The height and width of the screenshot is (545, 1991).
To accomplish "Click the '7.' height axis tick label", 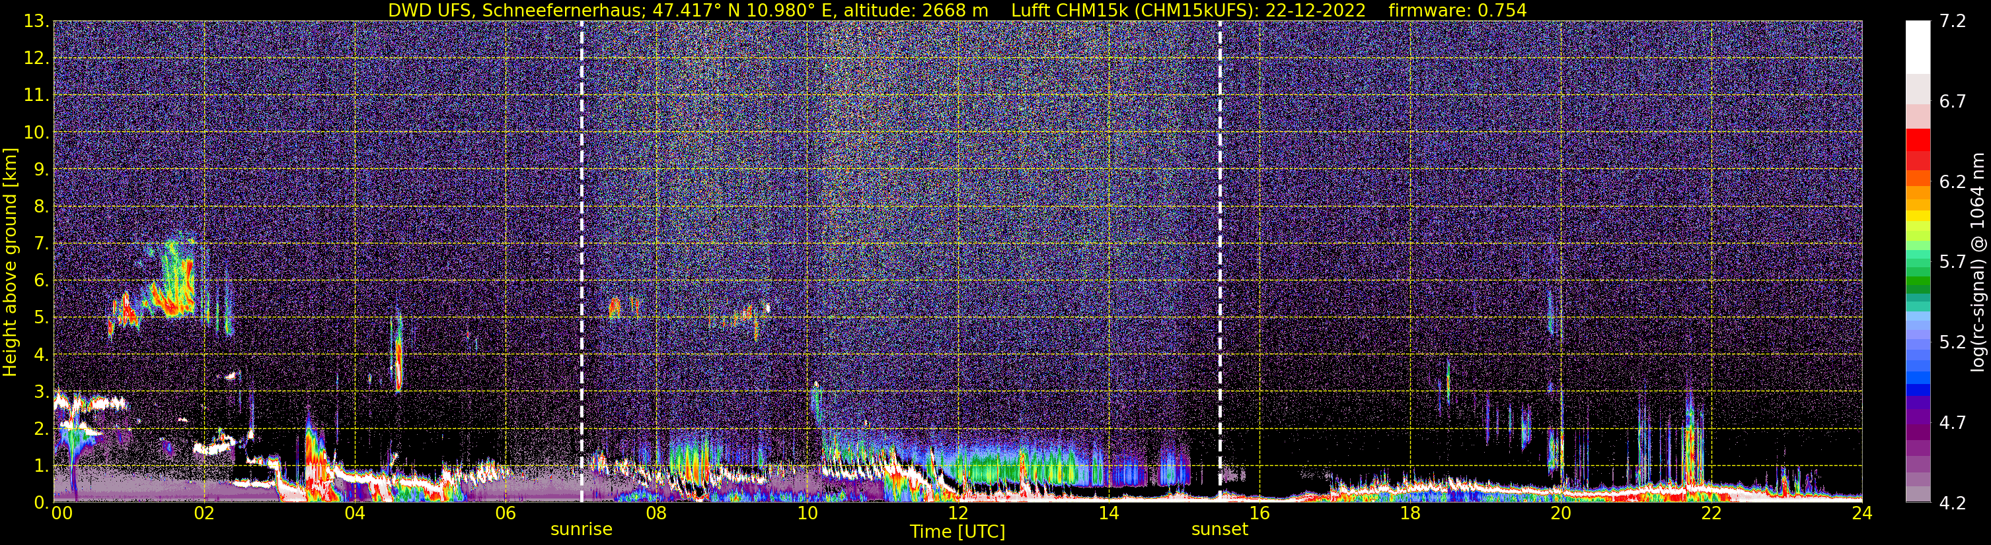I will click(x=41, y=244).
